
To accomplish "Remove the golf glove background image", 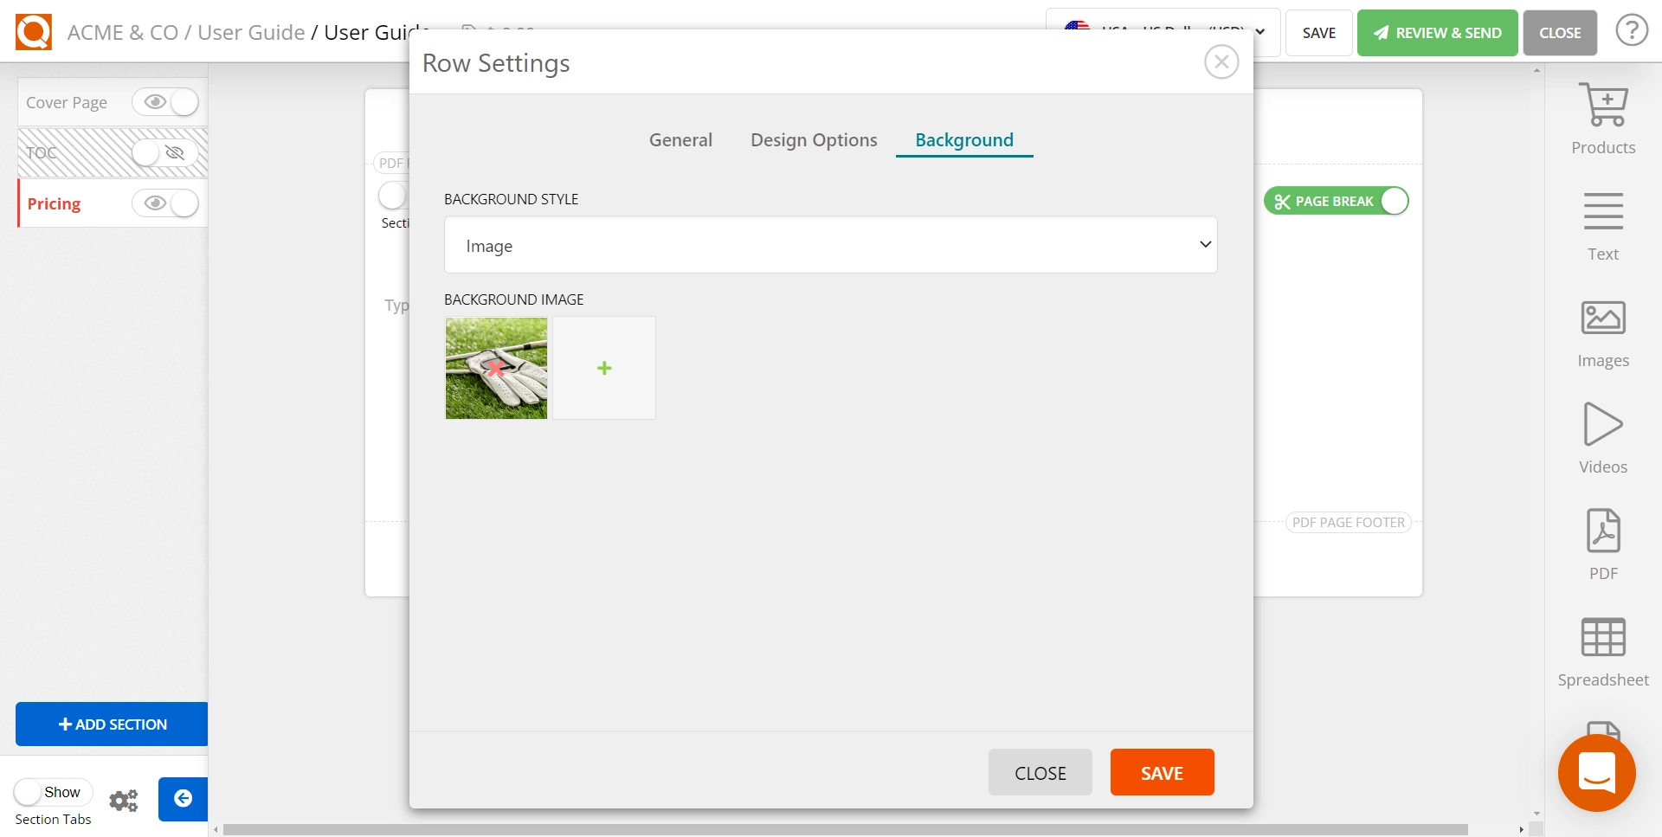I will coord(495,368).
